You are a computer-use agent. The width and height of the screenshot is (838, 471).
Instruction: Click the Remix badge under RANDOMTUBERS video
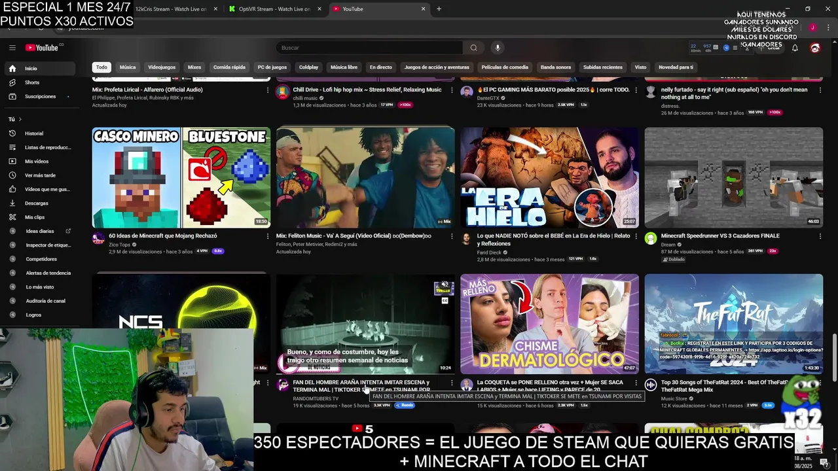[x=405, y=406]
